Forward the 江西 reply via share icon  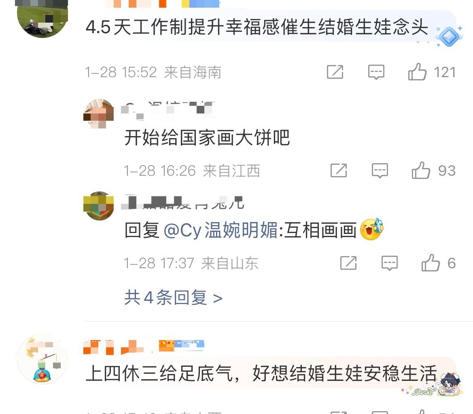click(x=339, y=170)
